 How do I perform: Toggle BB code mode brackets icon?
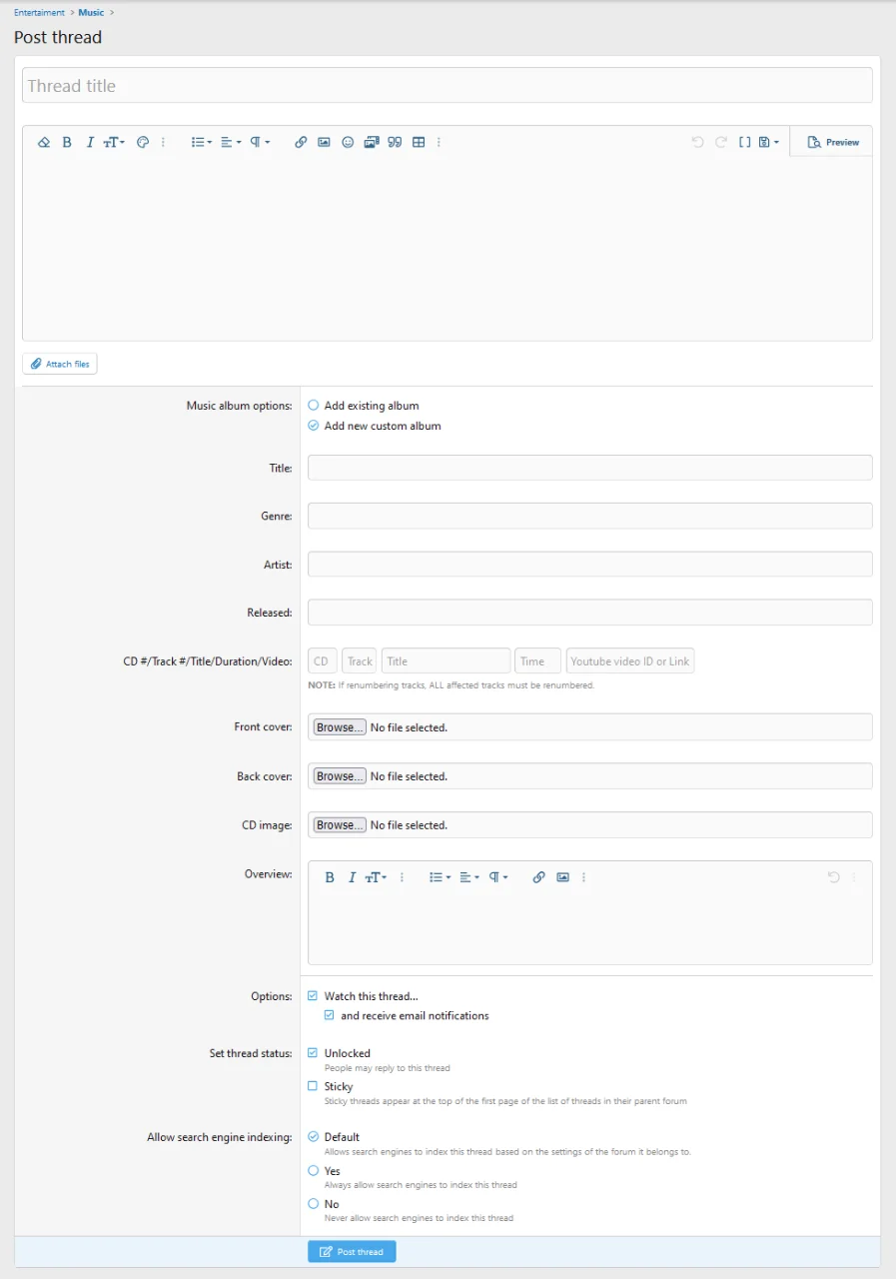click(x=744, y=143)
